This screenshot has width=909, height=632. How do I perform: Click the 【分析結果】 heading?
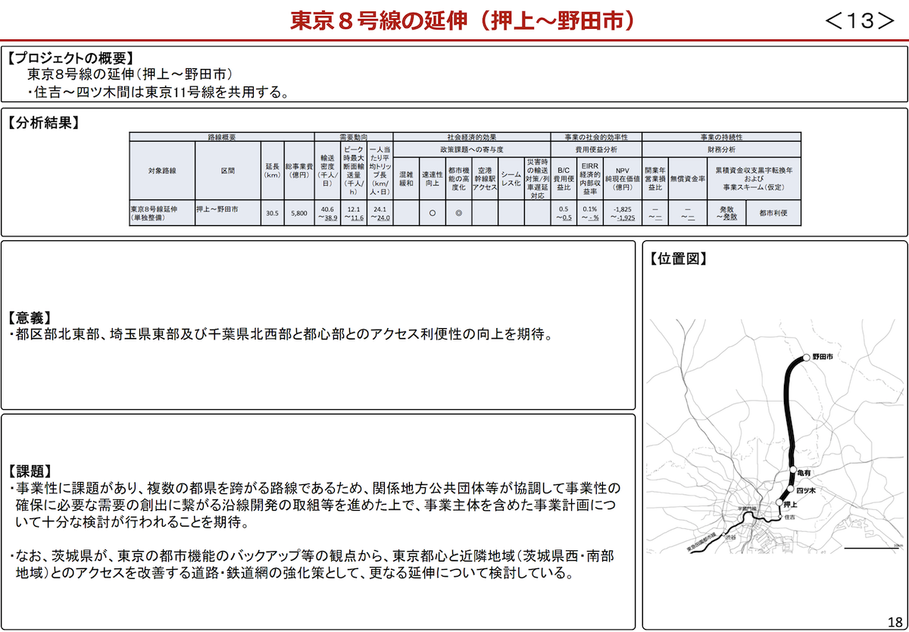(43, 122)
